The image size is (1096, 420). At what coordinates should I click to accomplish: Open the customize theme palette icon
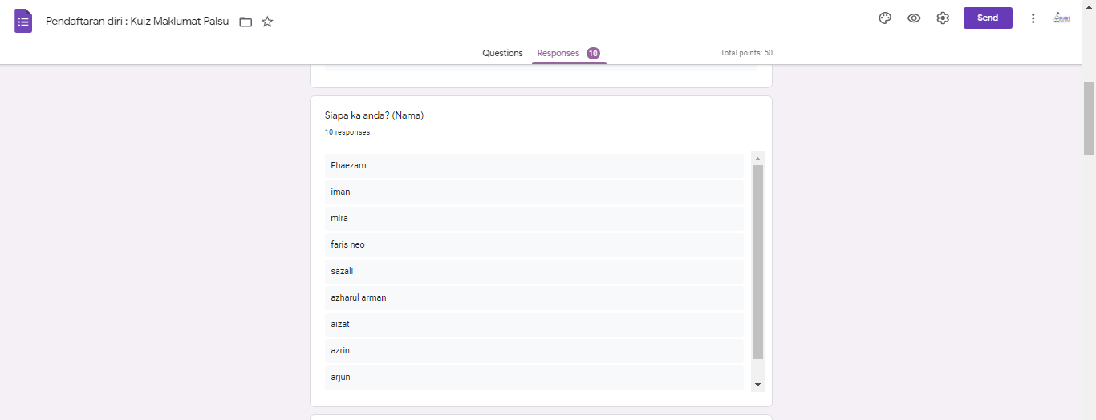[x=885, y=18]
